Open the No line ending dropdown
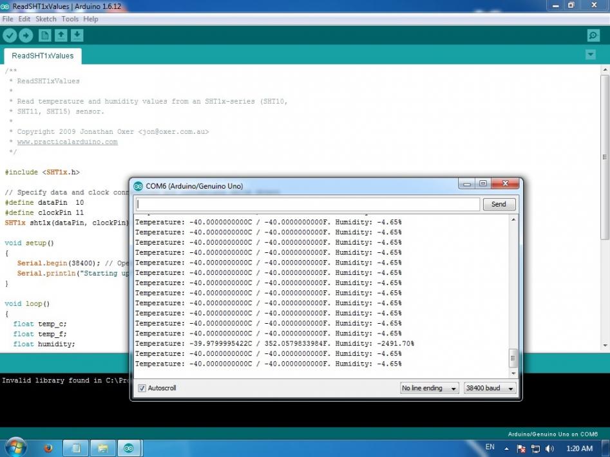The image size is (610, 457). (x=430, y=388)
